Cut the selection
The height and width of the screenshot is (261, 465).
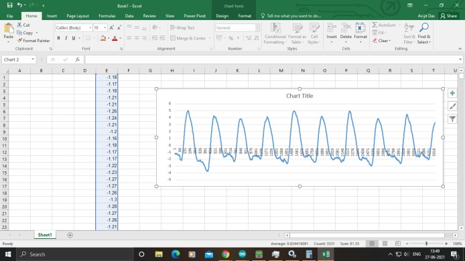coord(23,25)
